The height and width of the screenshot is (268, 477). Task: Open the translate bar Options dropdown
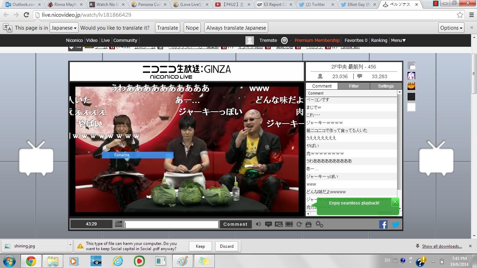click(x=452, y=28)
